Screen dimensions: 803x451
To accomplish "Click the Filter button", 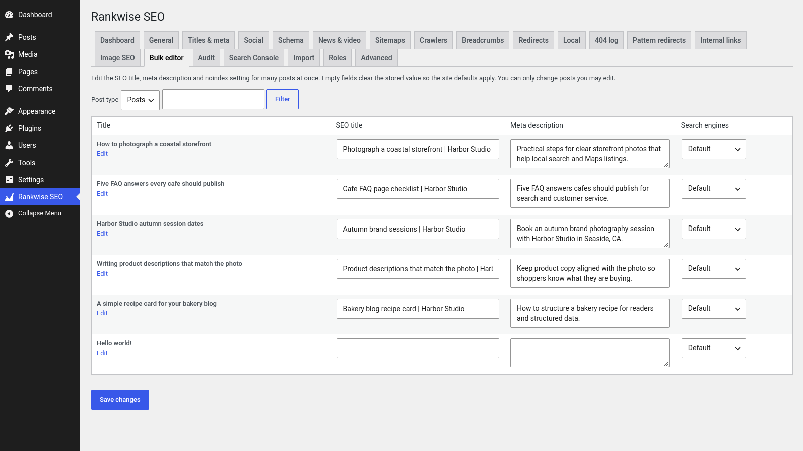I will pyautogui.click(x=283, y=99).
